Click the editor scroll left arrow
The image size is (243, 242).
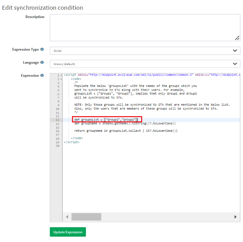coord(67,217)
